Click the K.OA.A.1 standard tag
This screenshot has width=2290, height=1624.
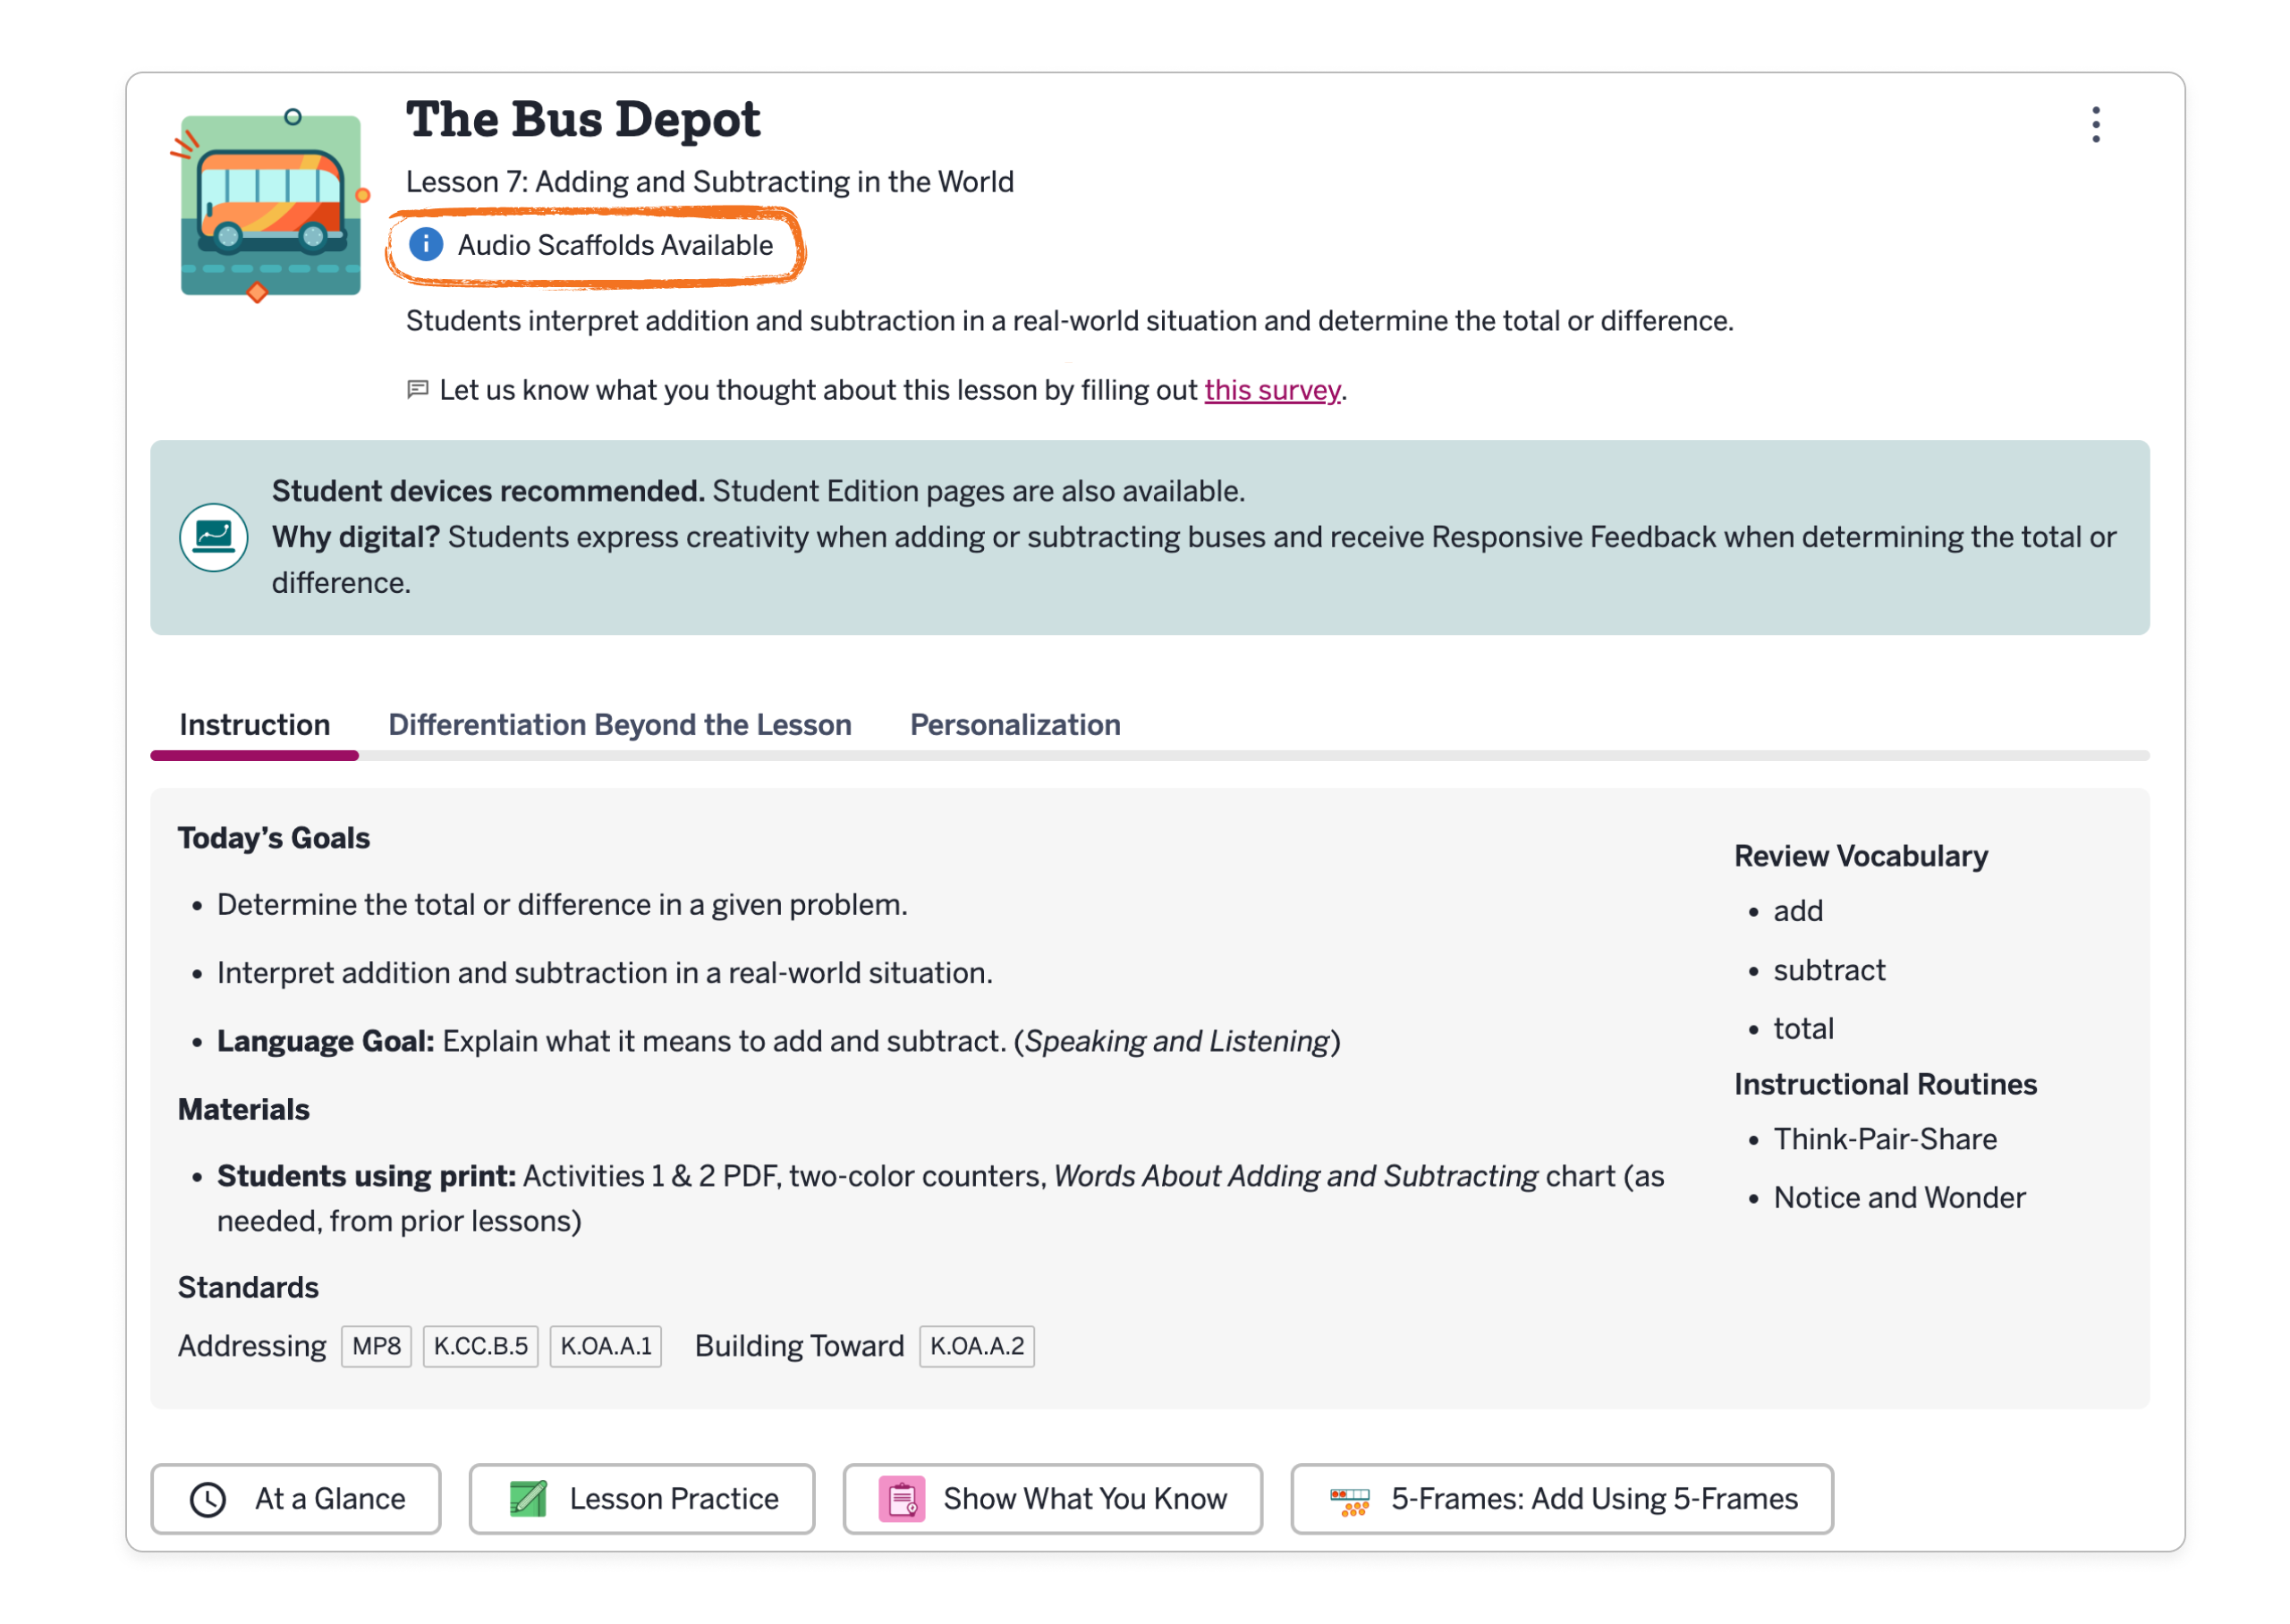(605, 1346)
